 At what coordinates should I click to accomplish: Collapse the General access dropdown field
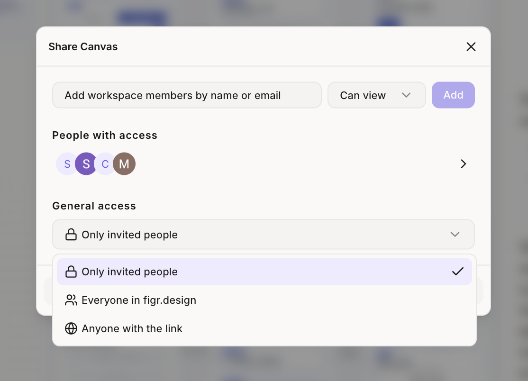click(x=264, y=235)
